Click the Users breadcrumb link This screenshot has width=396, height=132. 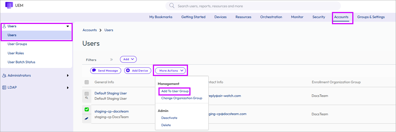click(x=109, y=30)
